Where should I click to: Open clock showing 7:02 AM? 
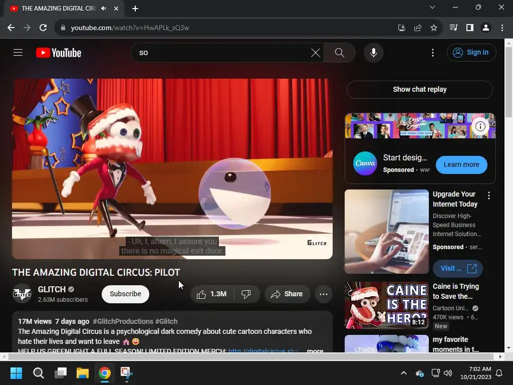tap(476, 373)
